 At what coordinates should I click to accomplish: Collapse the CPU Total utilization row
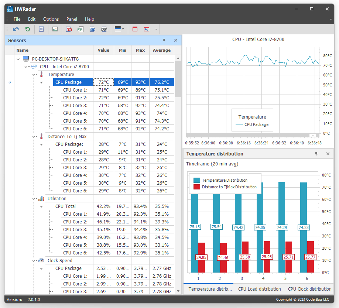tap(41, 206)
